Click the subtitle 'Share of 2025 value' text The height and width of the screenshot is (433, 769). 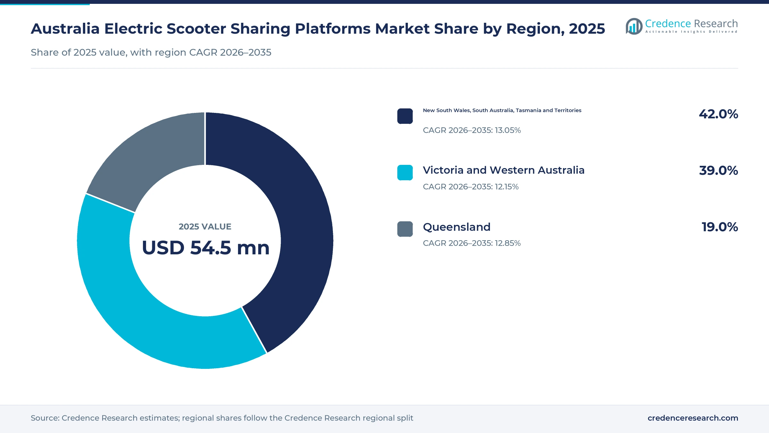(x=151, y=52)
